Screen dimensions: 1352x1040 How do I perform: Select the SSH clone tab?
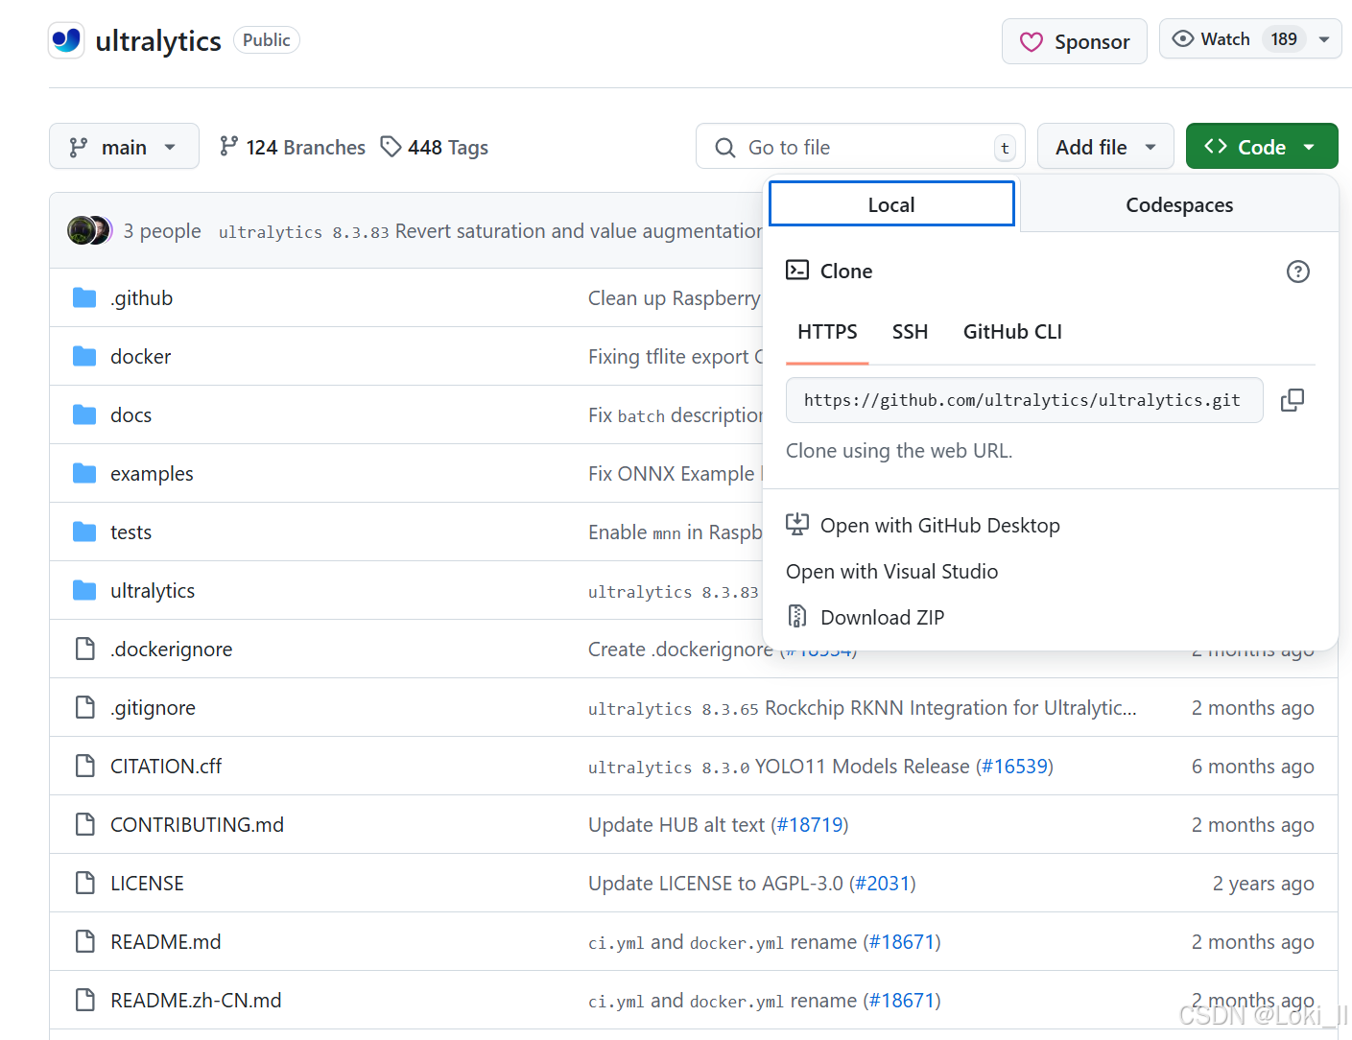(x=910, y=332)
